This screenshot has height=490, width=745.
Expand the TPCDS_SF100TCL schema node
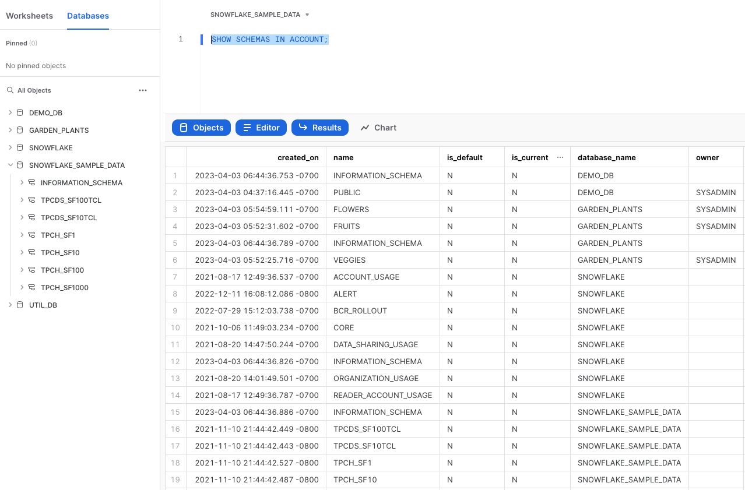[x=22, y=200]
